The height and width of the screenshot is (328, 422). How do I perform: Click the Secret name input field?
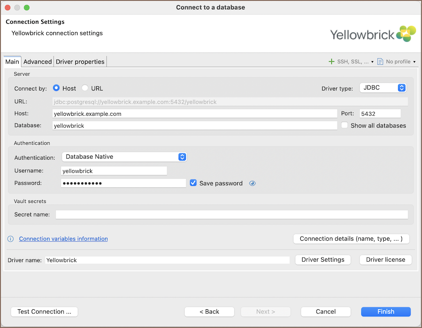point(232,215)
